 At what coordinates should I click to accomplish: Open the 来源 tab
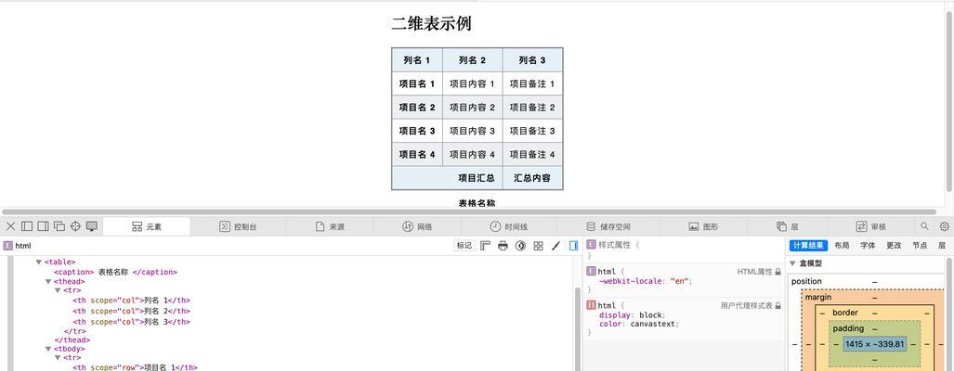point(330,226)
